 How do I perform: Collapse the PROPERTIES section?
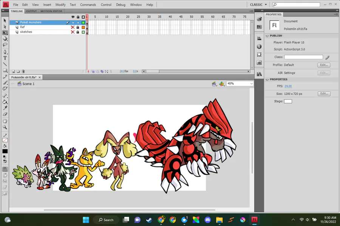click(267, 79)
